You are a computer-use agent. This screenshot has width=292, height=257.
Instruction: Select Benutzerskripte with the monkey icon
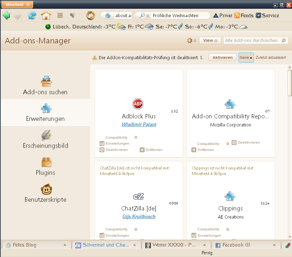point(45,193)
